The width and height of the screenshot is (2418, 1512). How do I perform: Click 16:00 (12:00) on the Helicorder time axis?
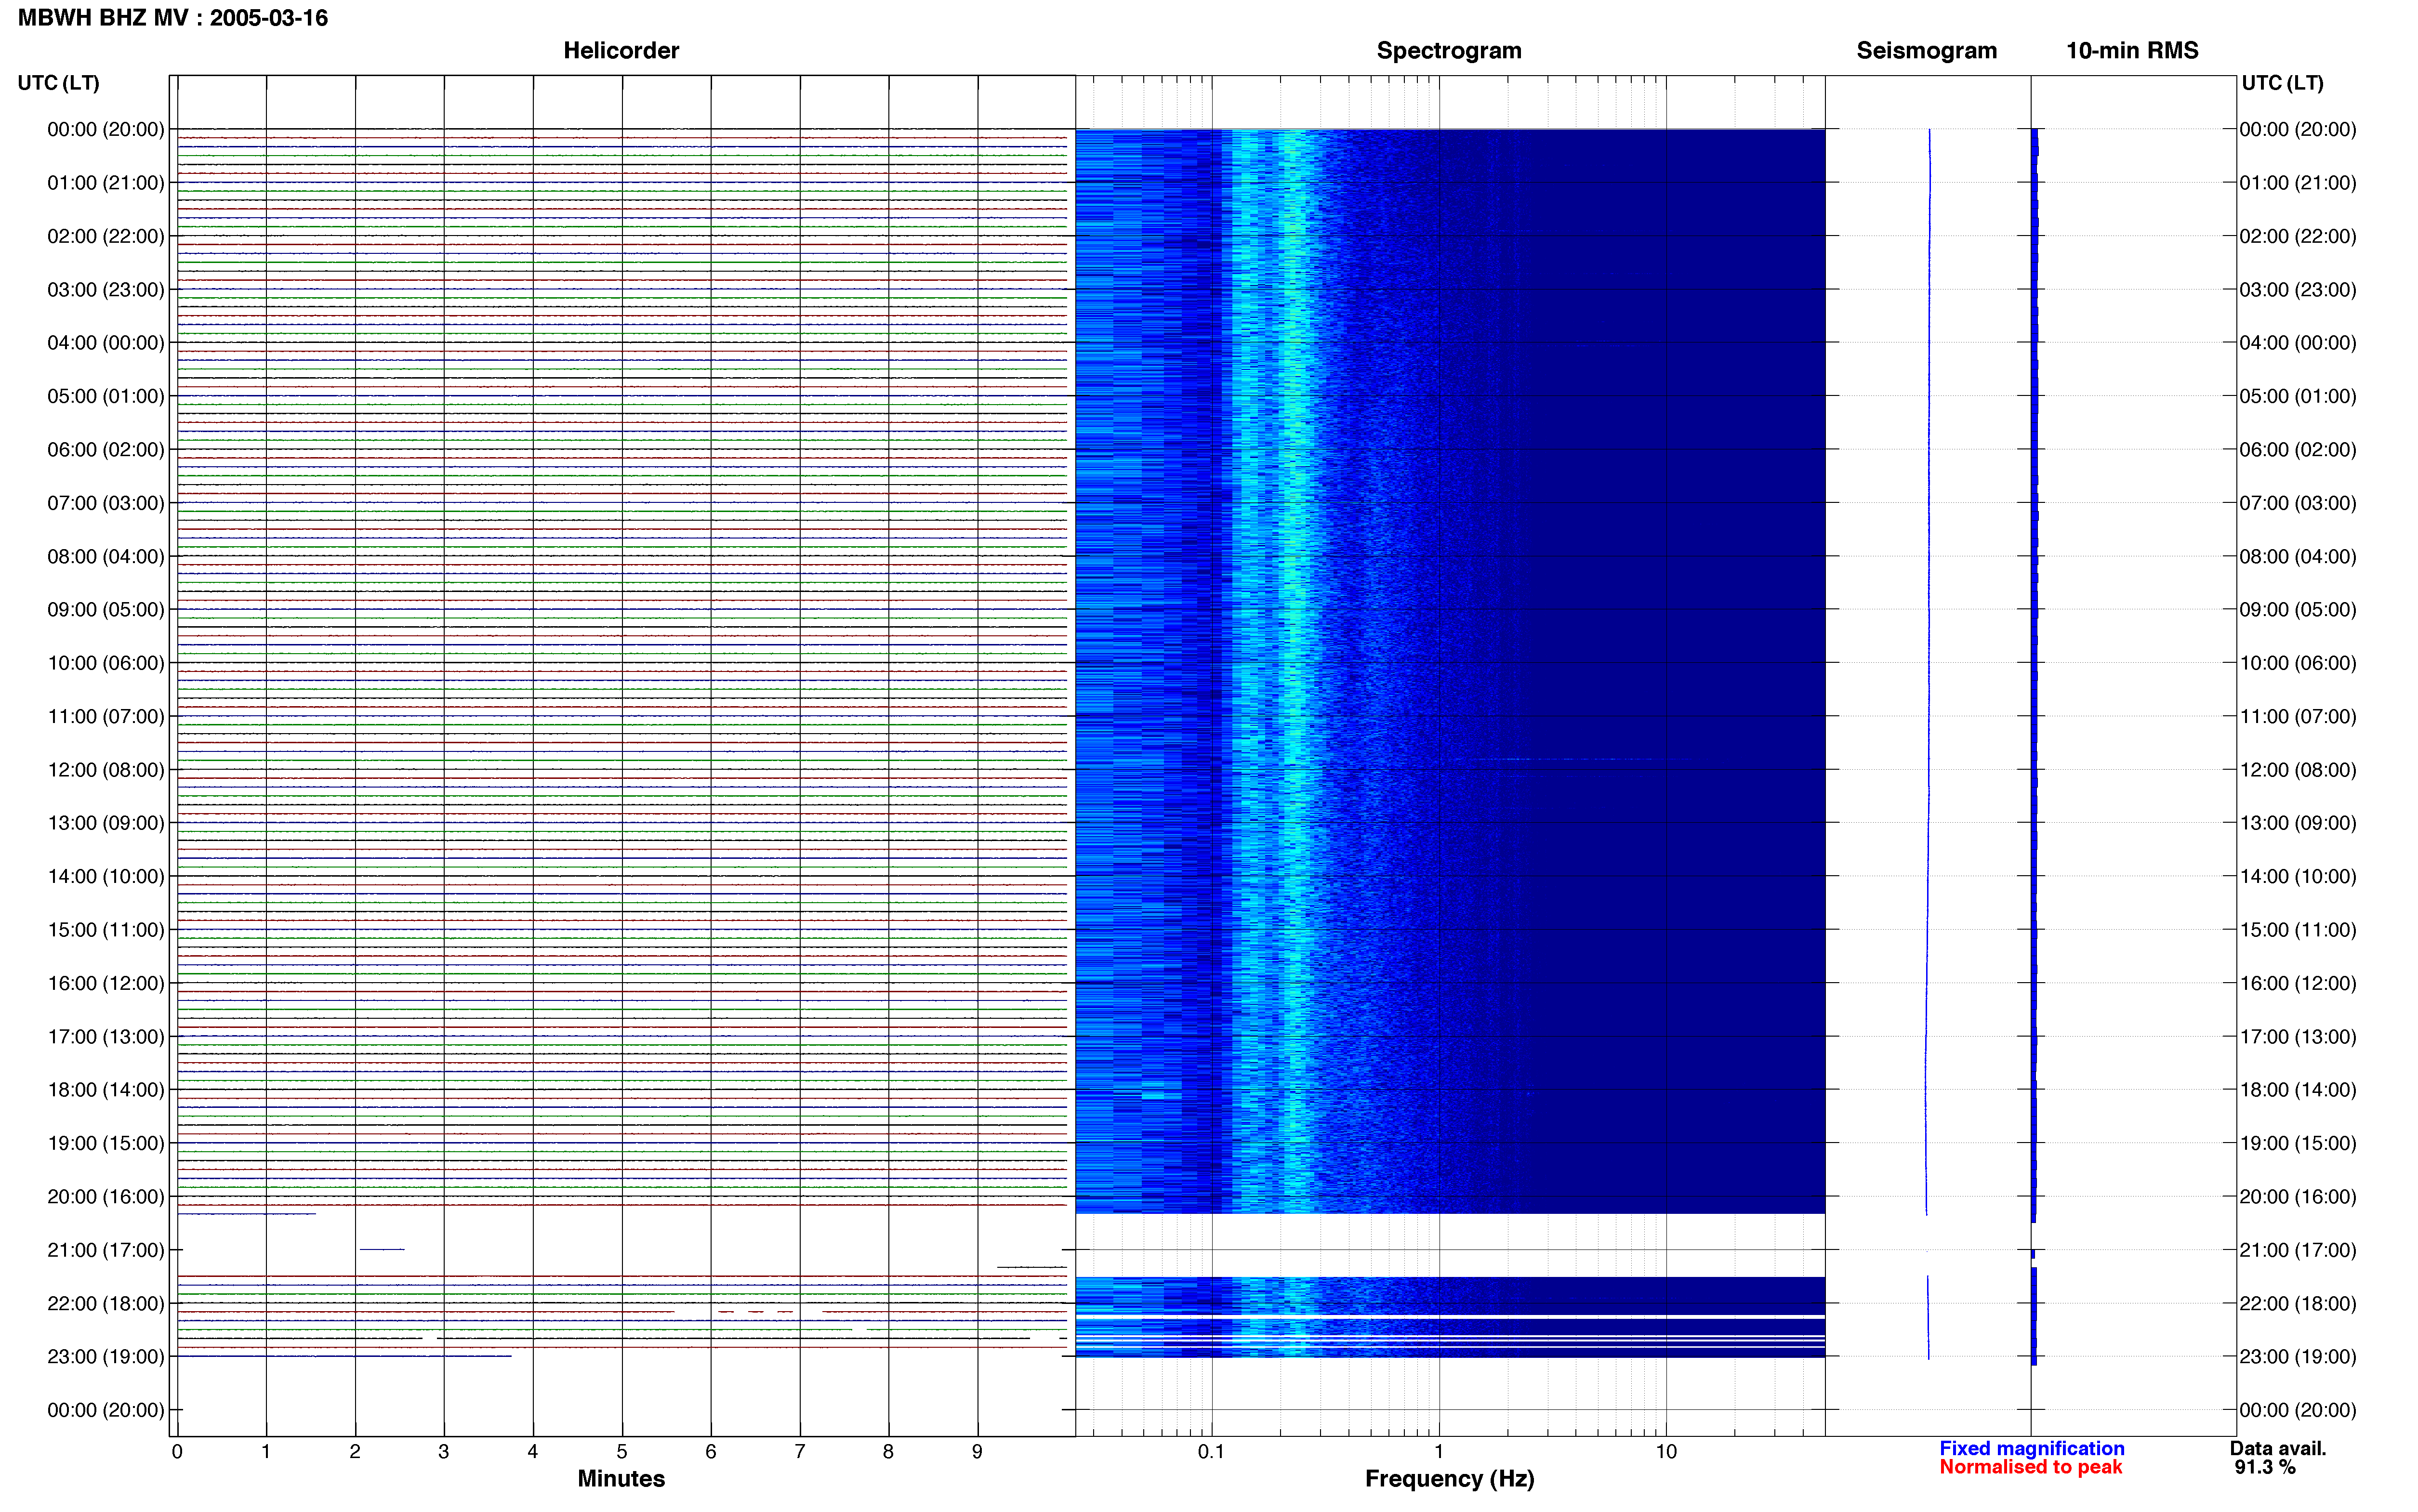point(106,983)
